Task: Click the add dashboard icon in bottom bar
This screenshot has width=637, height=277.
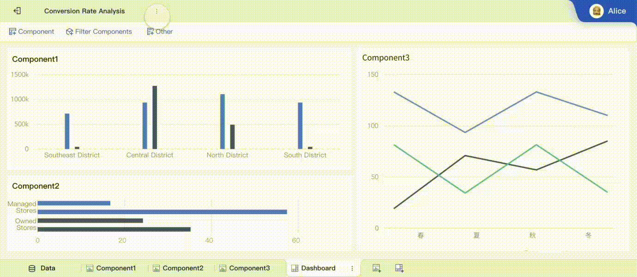Action: tap(400, 268)
